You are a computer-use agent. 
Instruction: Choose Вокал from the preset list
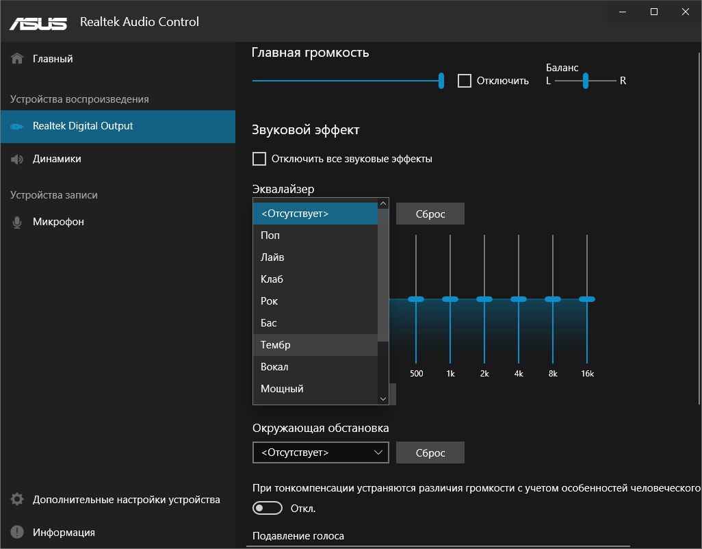point(274,366)
